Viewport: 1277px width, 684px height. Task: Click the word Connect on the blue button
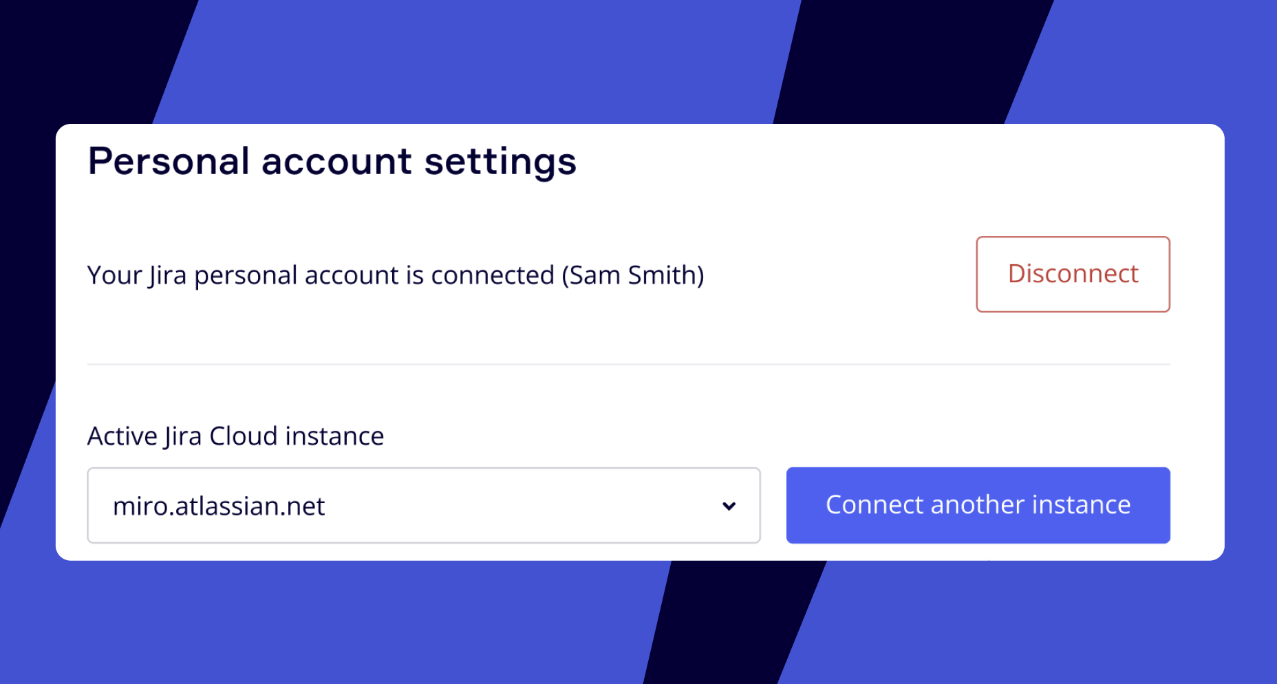[x=874, y=505]
